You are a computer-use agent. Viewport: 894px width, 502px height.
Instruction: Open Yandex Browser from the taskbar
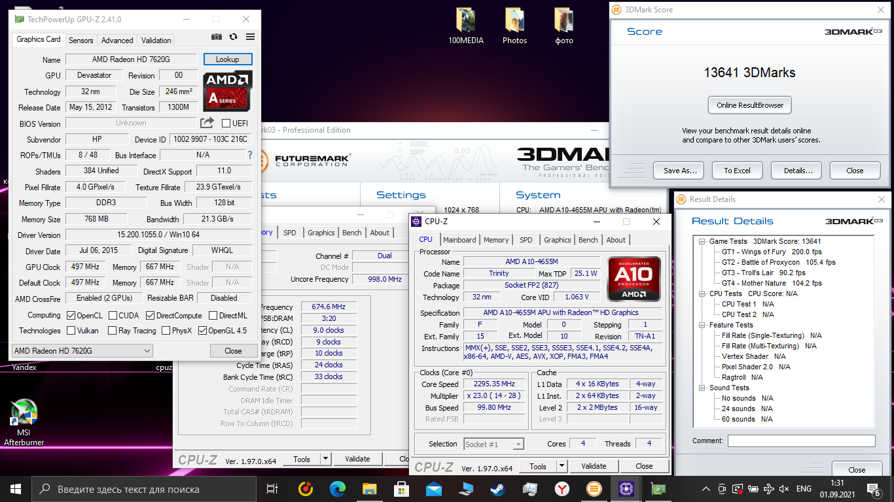tap(562, 488)
